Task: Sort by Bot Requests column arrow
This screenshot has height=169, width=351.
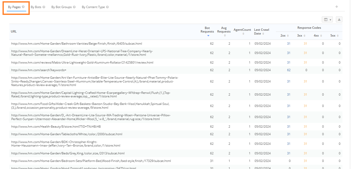Action: (x=208, y=36)
